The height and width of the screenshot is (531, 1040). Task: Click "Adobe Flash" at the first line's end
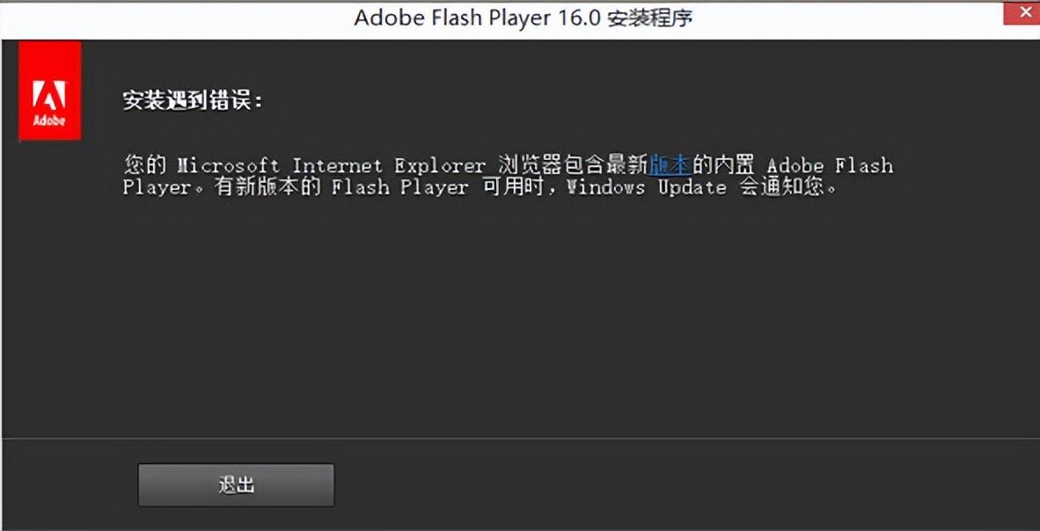pos(829,165)
